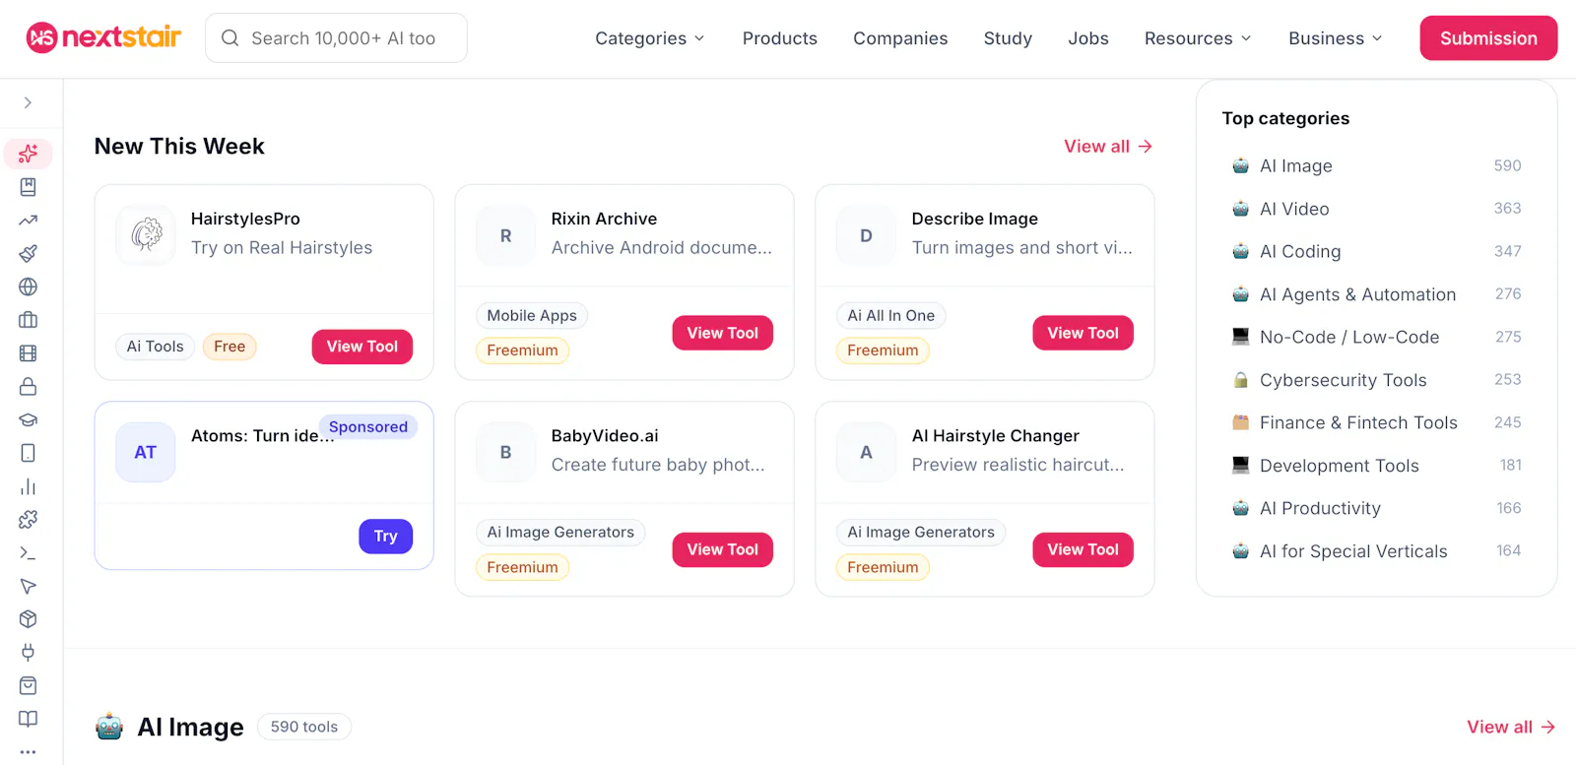Open the AI Image top category
Viewport: 1576px width, 765px height.
click(1376, 165)
